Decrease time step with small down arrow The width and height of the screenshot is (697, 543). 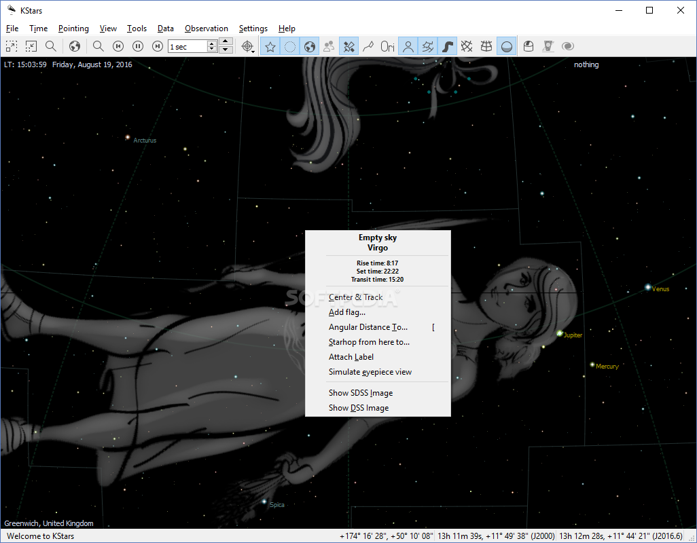point(212,50)
